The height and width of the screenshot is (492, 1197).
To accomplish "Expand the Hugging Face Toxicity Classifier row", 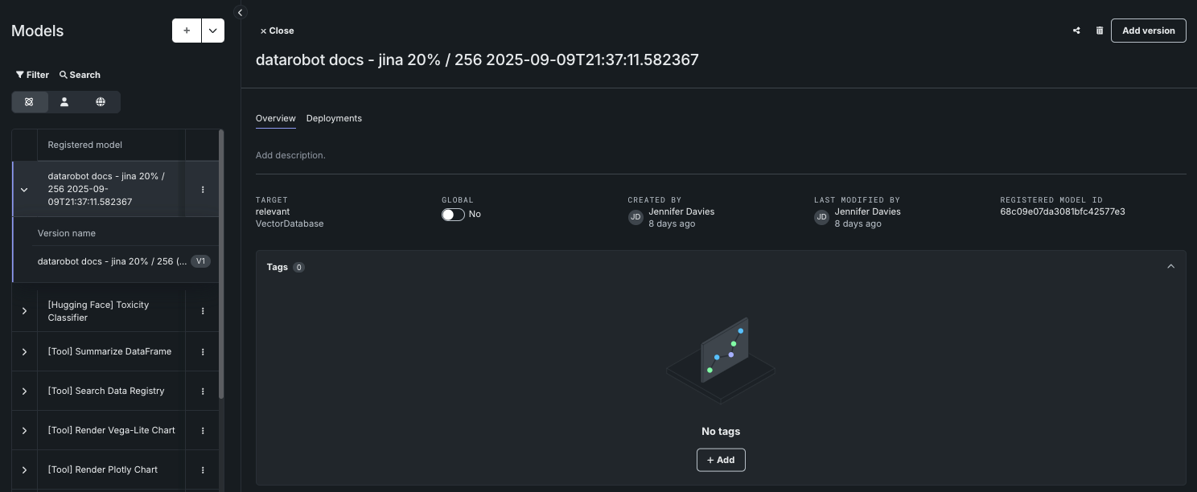I will (24, 311).
